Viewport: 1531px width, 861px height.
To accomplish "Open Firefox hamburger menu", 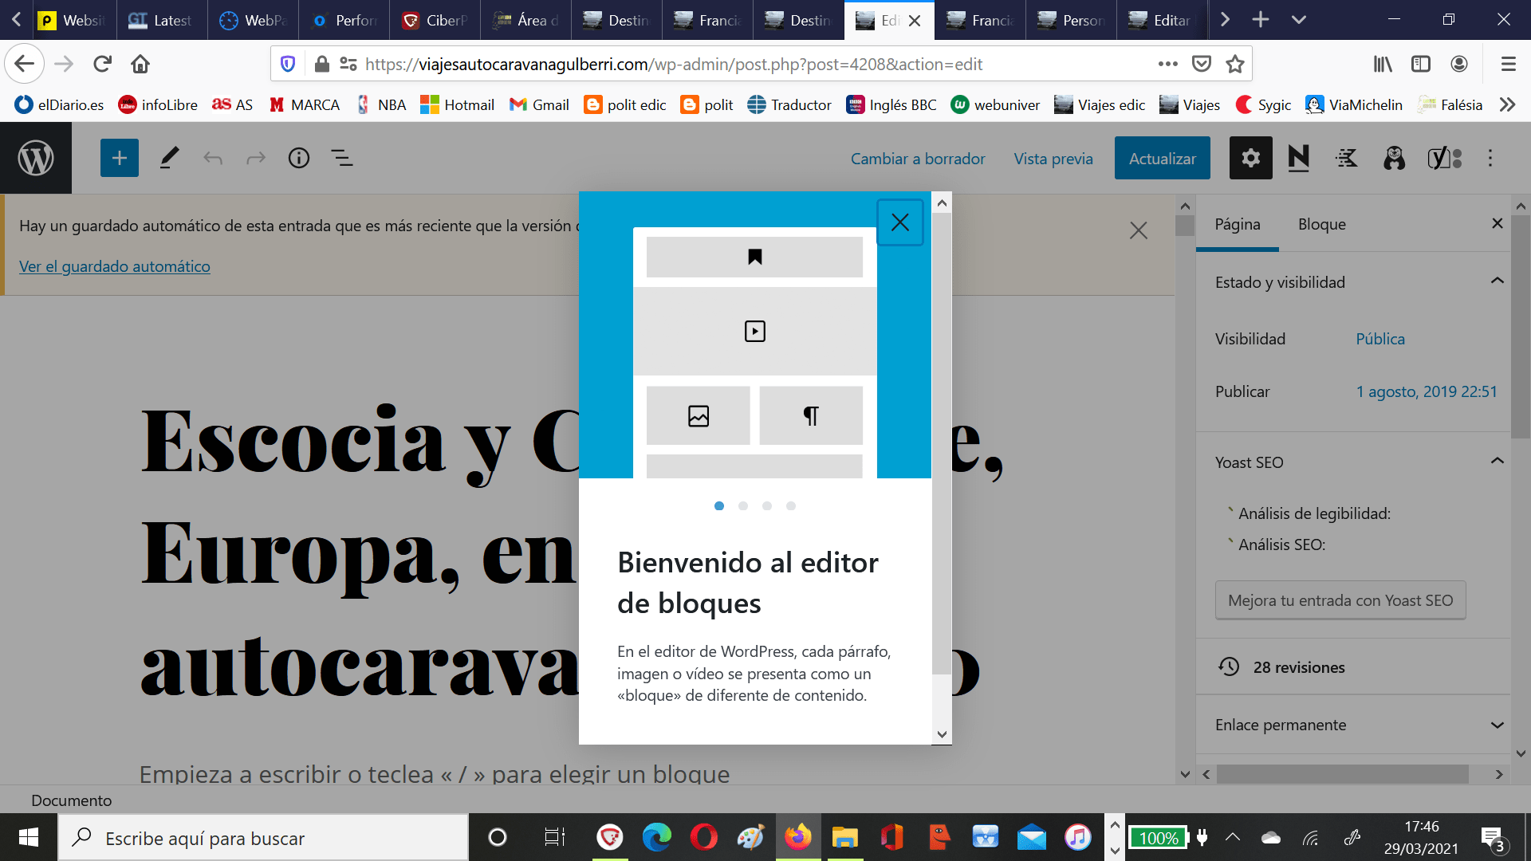I will pos(1508,64).
